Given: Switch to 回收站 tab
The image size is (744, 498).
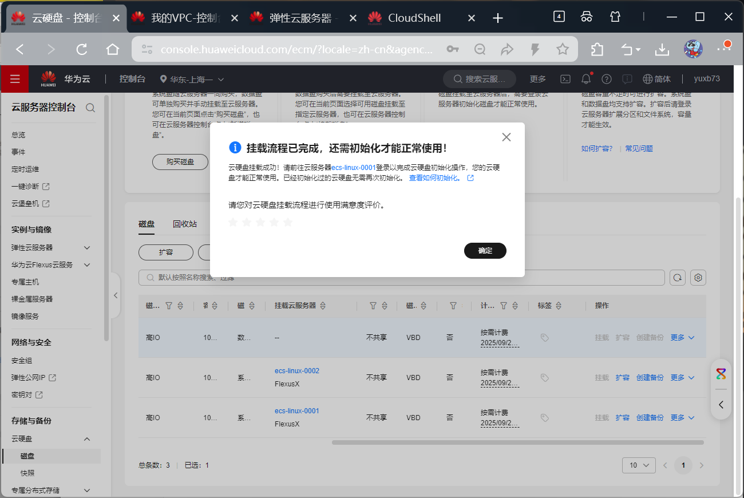Looking at the screenshot, I should pos(185,224).
